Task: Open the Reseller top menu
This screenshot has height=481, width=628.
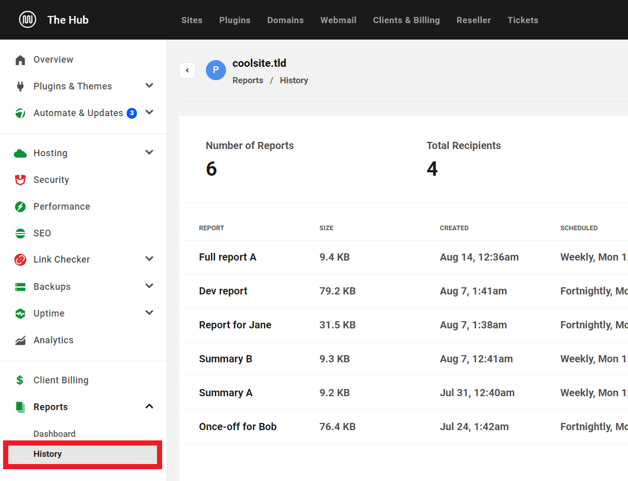Action: point(474,20)
